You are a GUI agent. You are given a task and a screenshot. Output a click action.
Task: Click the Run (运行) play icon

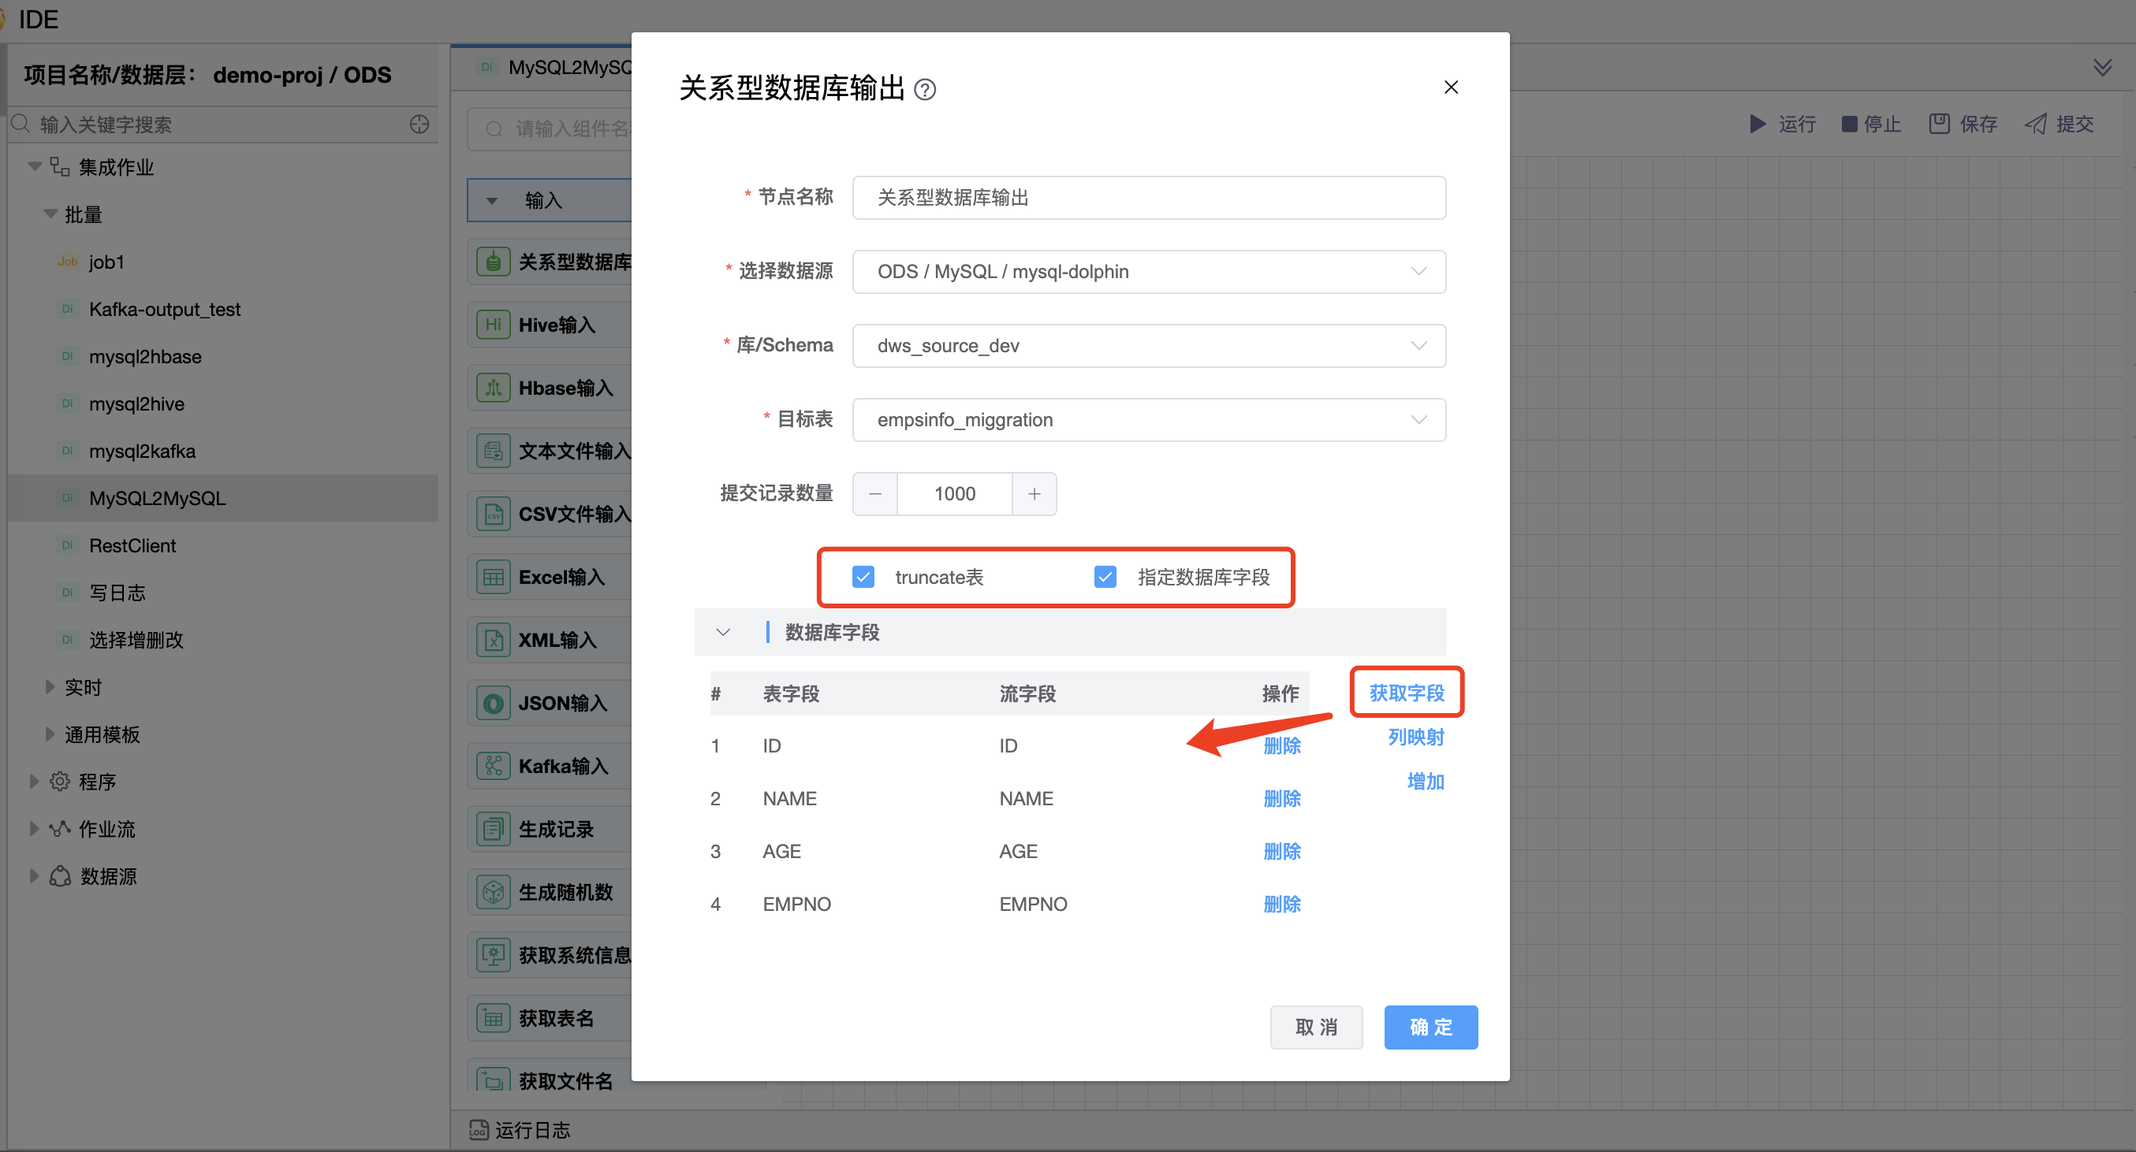(1756, 124)
